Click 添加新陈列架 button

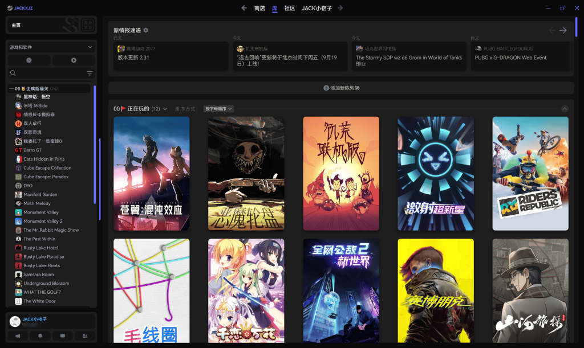[341, 88]
